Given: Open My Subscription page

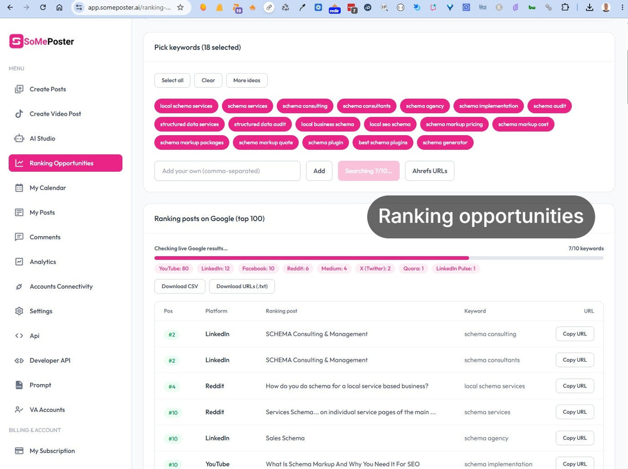Looking at the screenshot, I should click(x=52, y=451).
